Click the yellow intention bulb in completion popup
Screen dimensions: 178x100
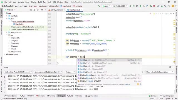(x=138, y=84)
